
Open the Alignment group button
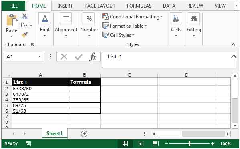(66, 18)
